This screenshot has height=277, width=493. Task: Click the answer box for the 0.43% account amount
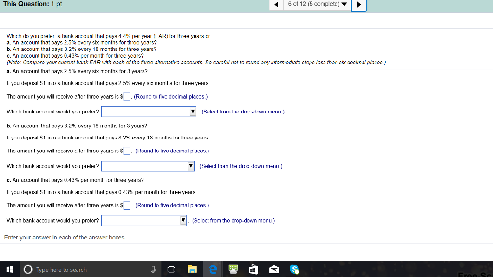(x=126, y=205)
